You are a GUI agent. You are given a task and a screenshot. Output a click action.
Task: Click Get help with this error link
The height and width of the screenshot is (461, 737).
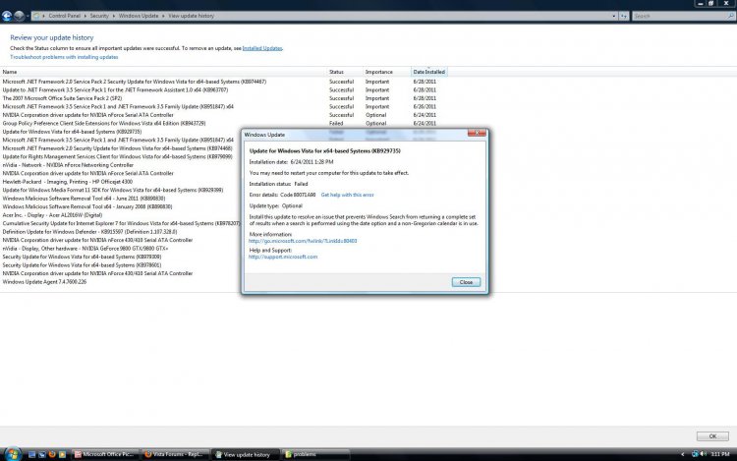(x=347, y=195)
